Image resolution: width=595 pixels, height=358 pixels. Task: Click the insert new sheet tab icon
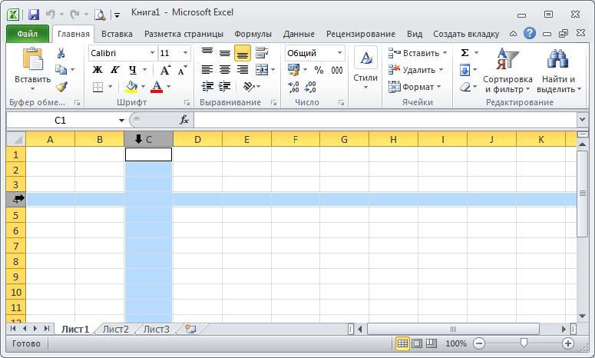coord(190,329)
